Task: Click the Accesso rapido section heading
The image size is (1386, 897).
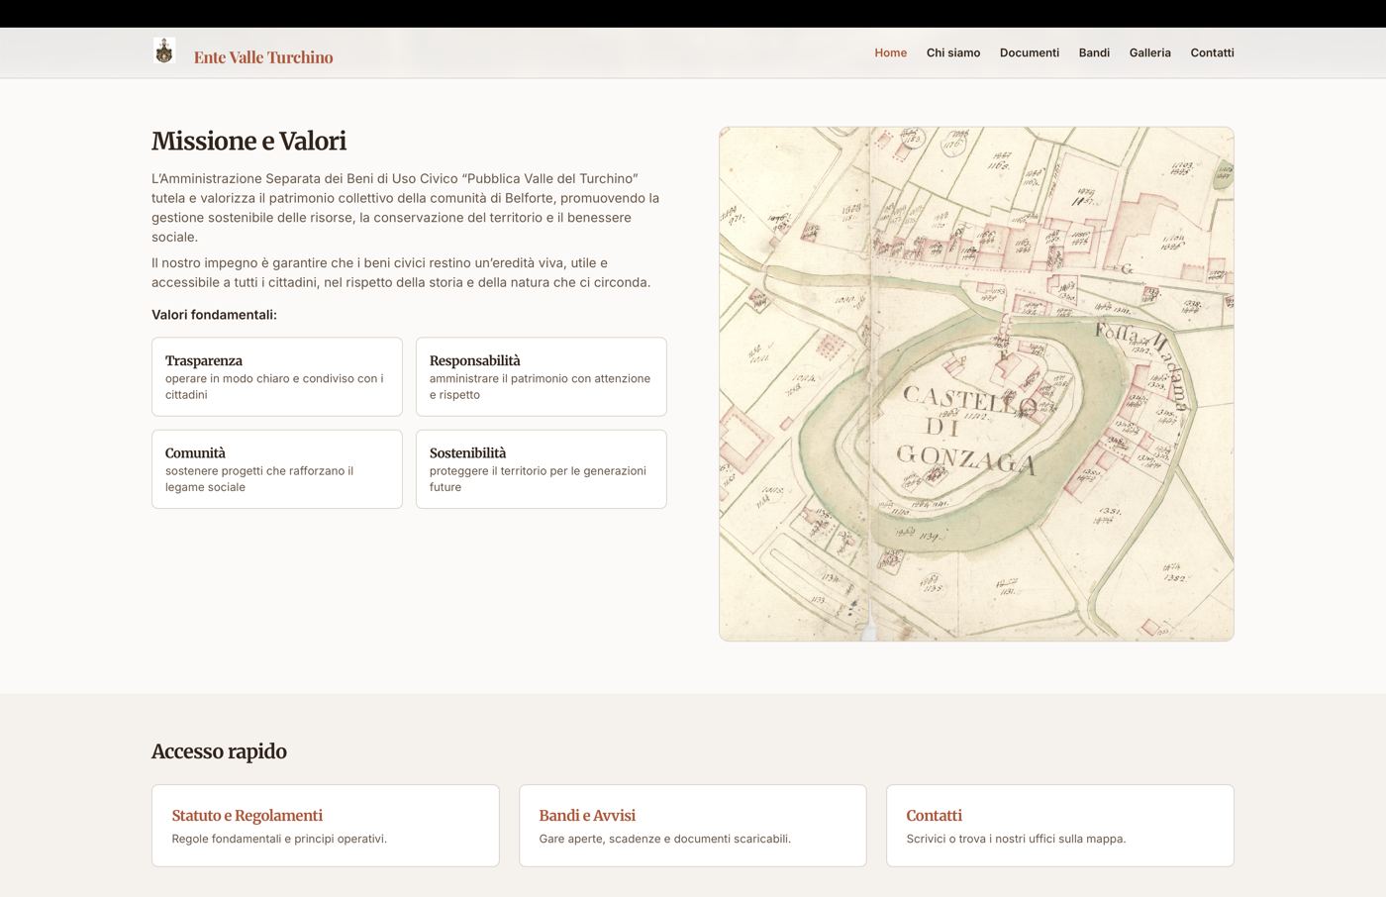Action: [219, 751]
